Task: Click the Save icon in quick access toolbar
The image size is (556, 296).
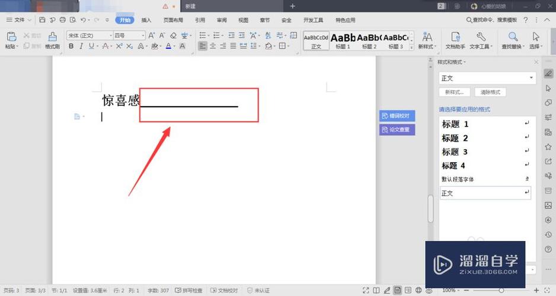Action: [x=42, y=20]
